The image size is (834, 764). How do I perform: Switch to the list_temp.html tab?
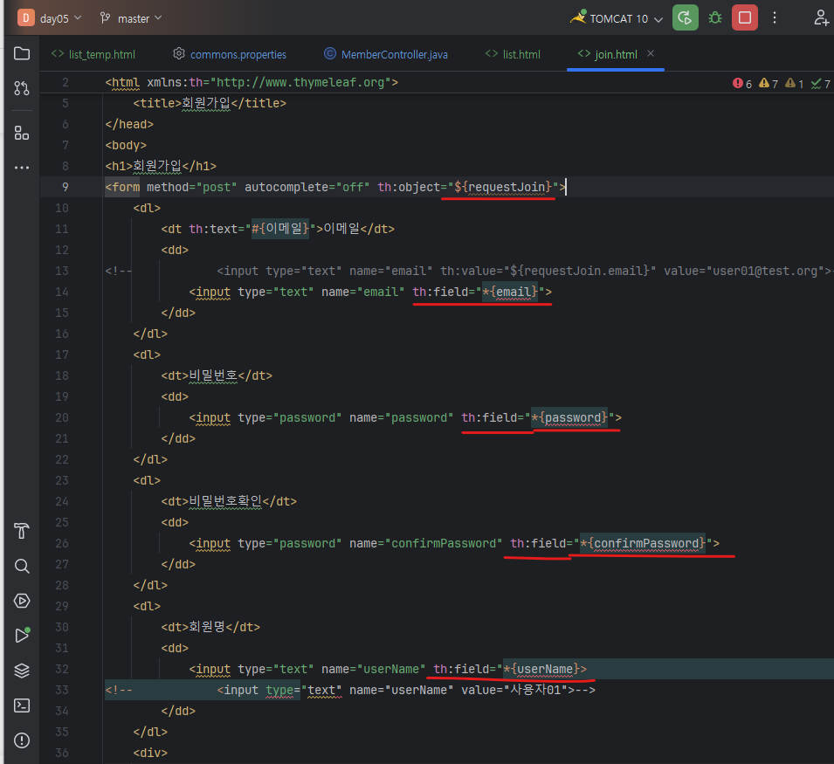(x=93, y=54)
